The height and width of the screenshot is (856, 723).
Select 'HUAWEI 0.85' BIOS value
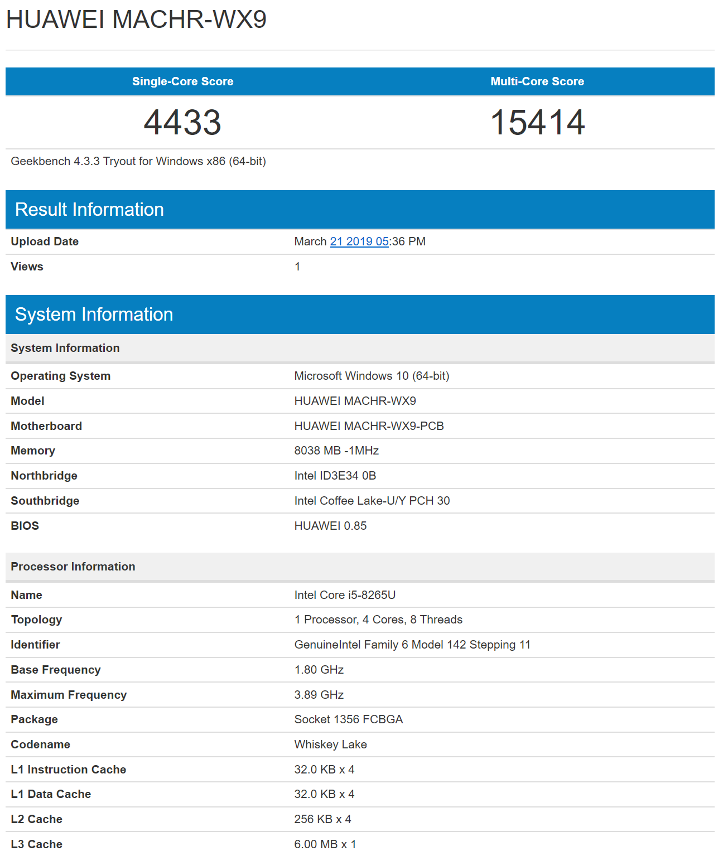pos(330,526)
